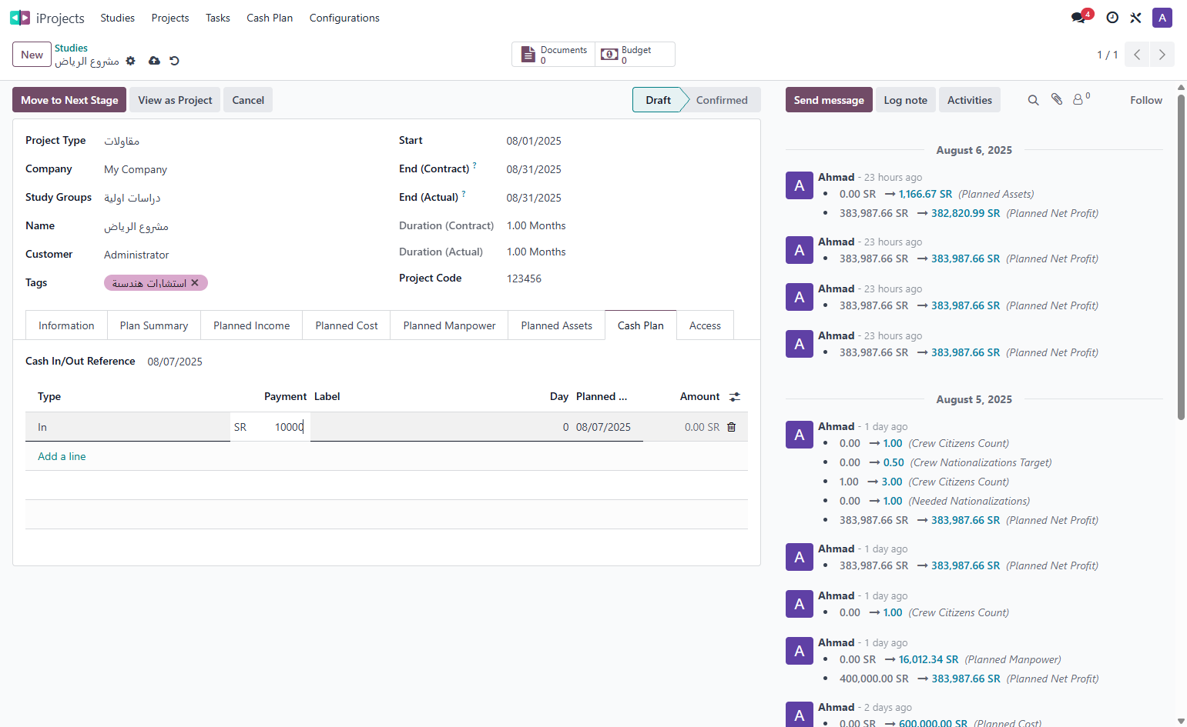
Task: Open the End (Actual) help tooltip
Action: 464,194
